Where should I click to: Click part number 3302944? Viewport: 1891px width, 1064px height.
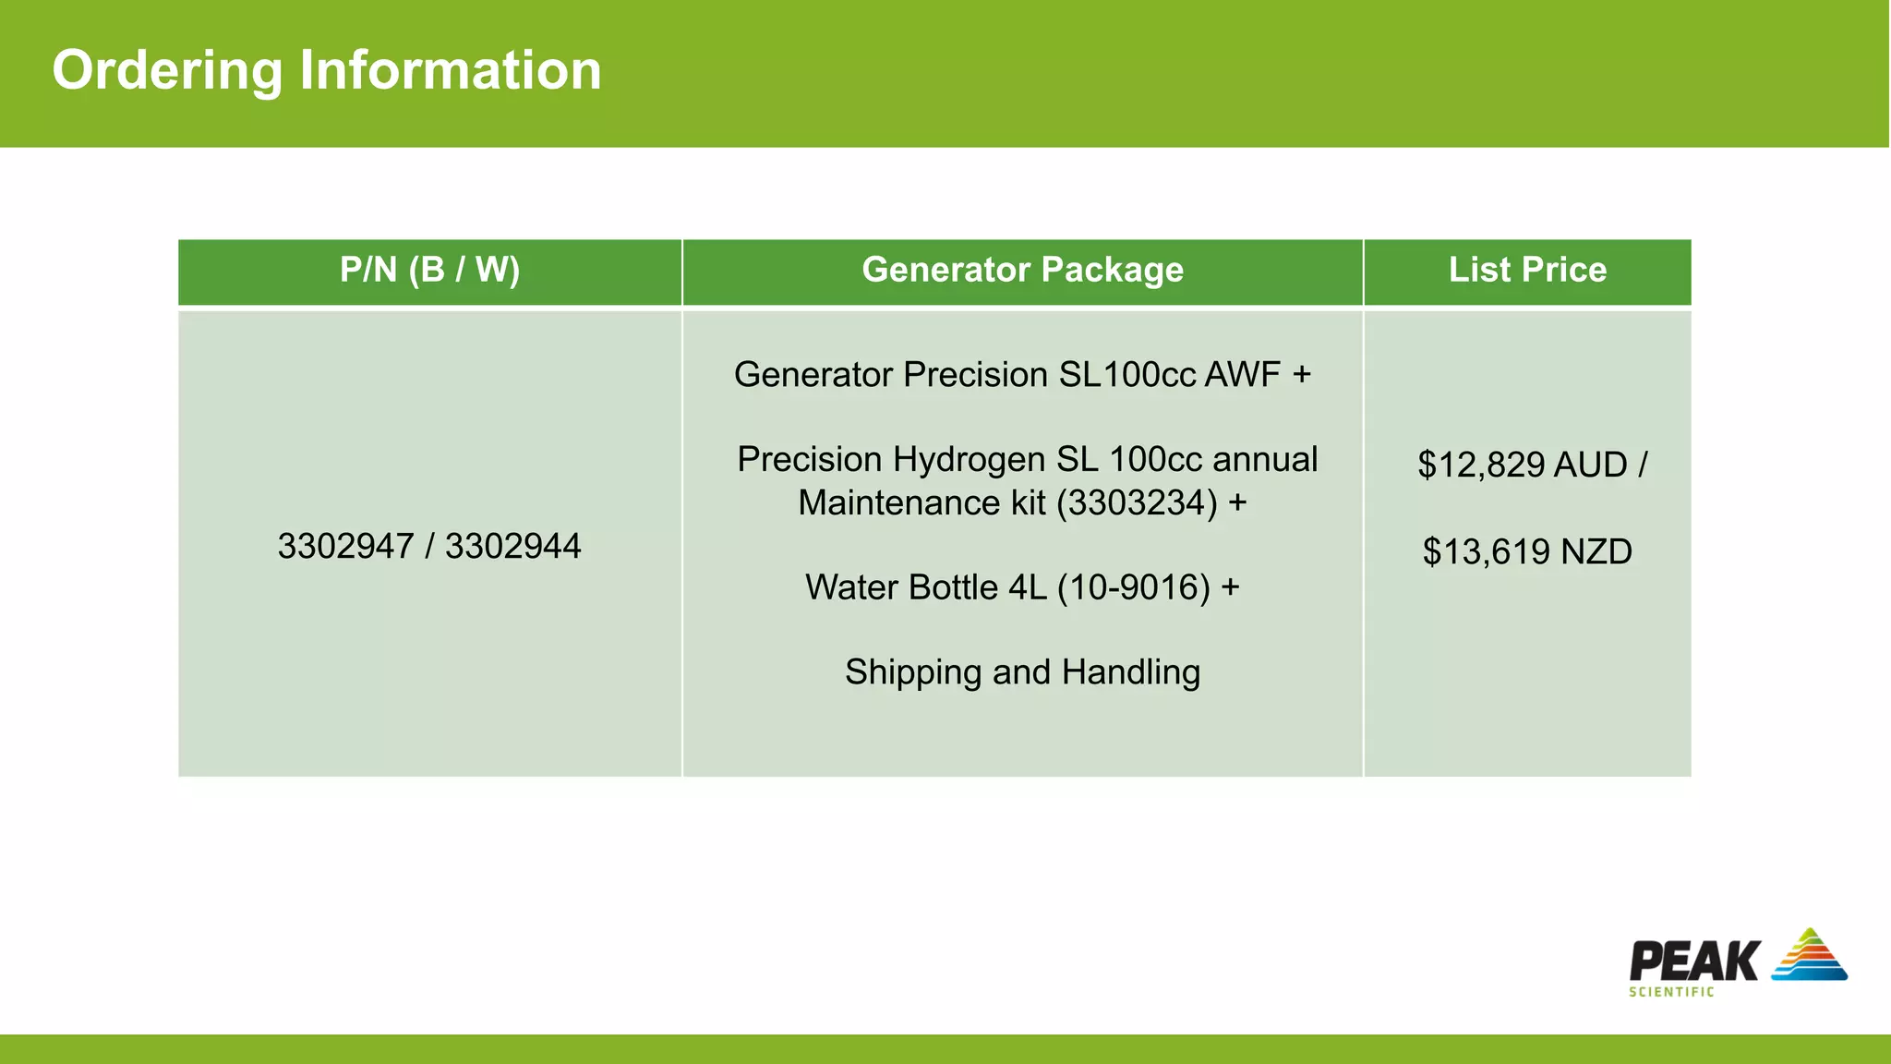coord(512,546)
